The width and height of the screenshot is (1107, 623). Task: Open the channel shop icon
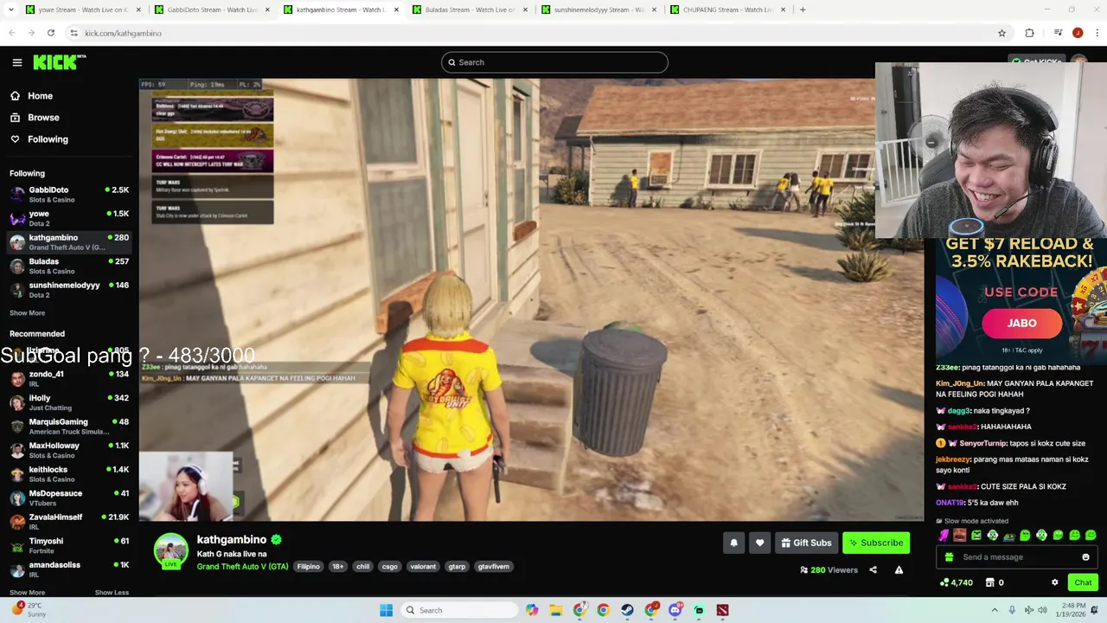click(x=990, y=582)
